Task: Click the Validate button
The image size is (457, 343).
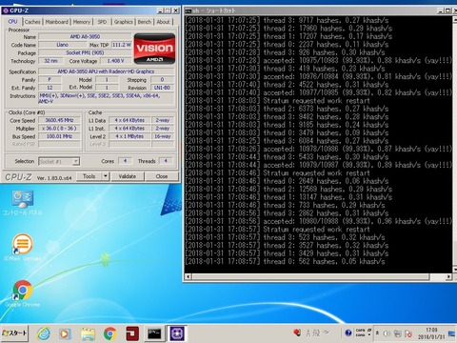Action: click(x=128, y=176)
